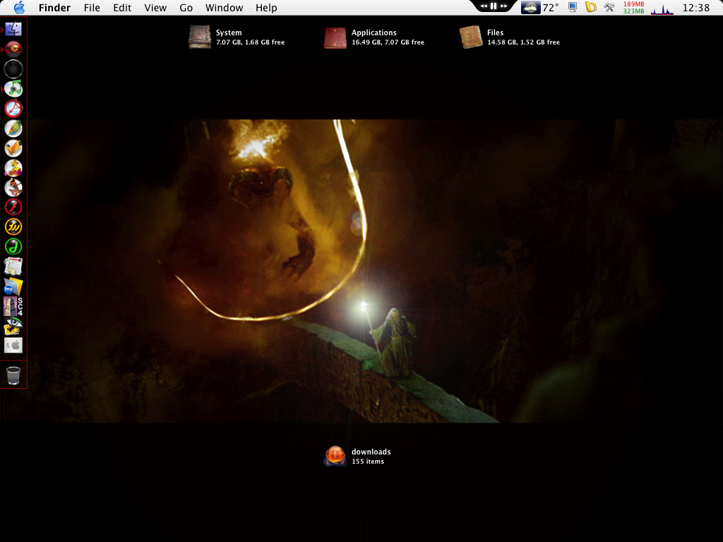The width and height of the screenshot is (723, 542).
Task: Open the yellow and pink flower app icon
Action: coord(13,168)
